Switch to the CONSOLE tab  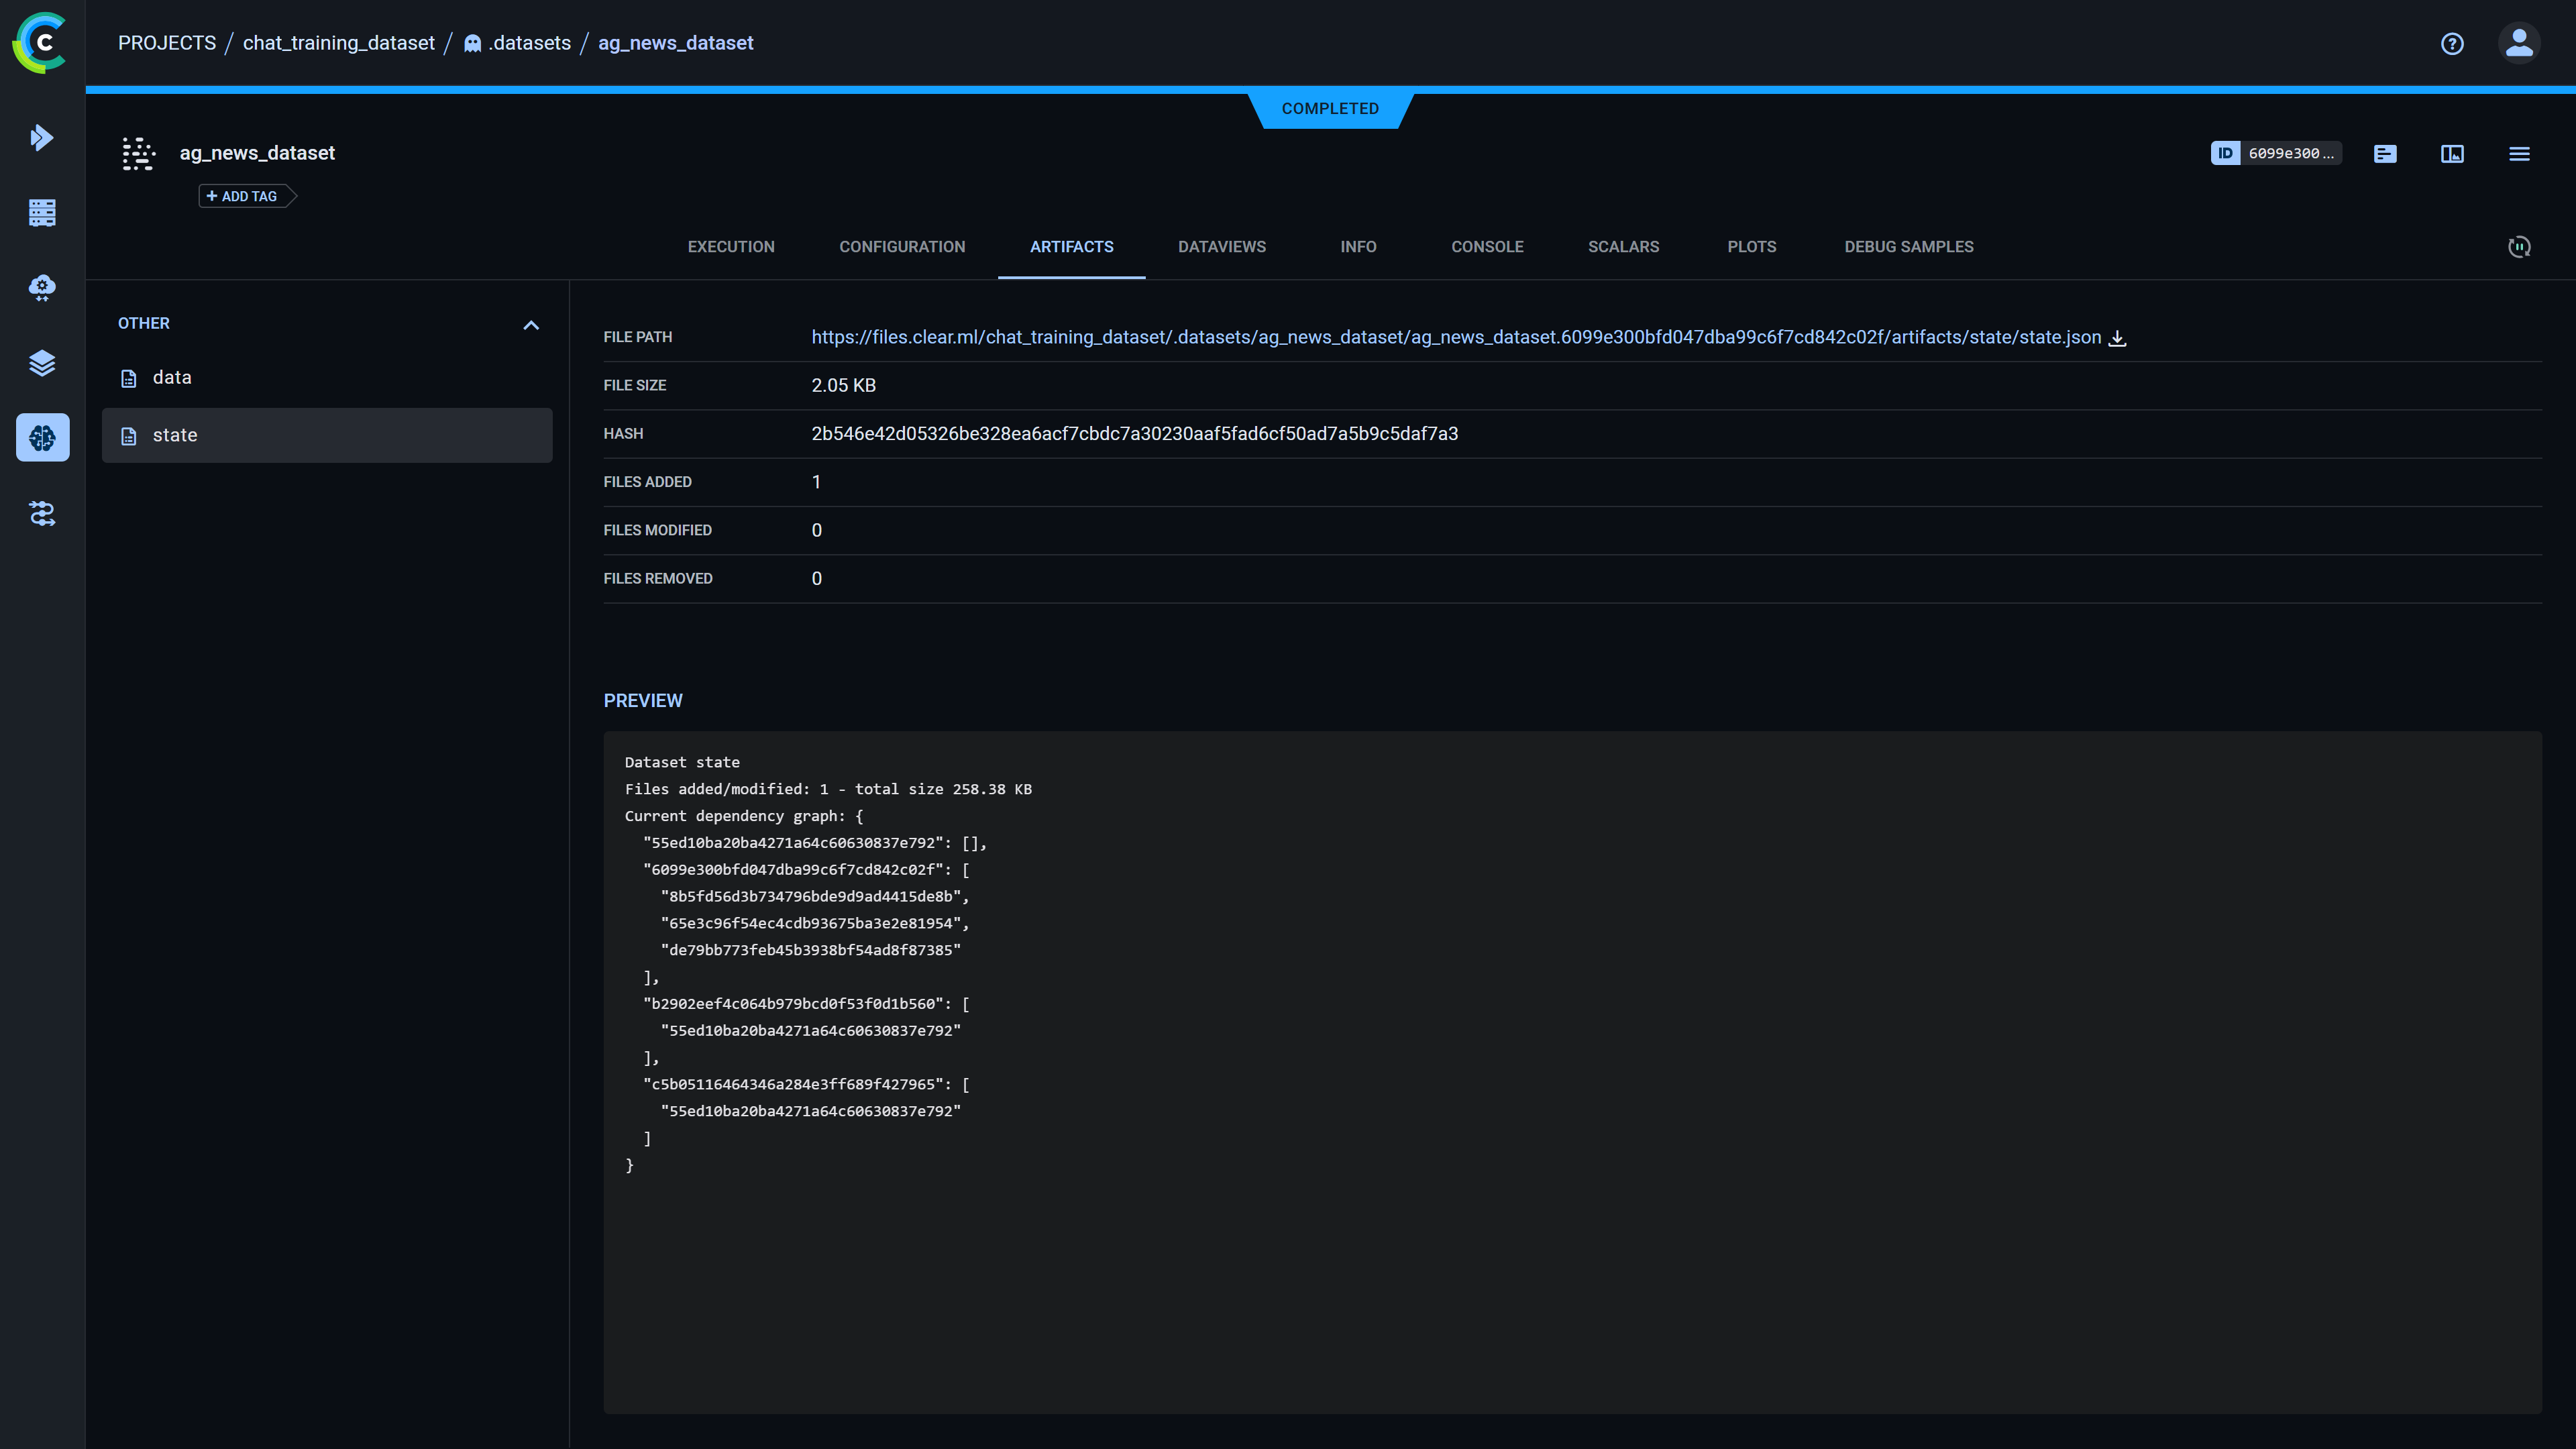1487,247
